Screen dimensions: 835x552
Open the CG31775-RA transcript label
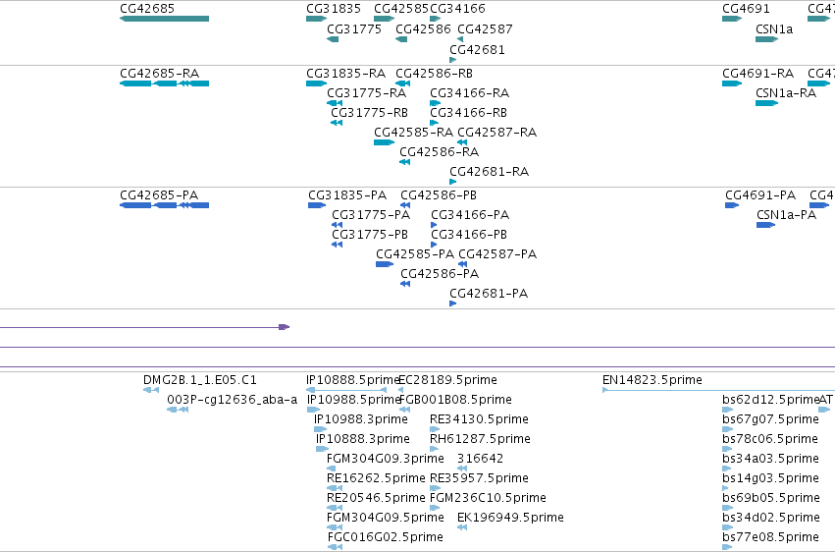click(366, 93)
